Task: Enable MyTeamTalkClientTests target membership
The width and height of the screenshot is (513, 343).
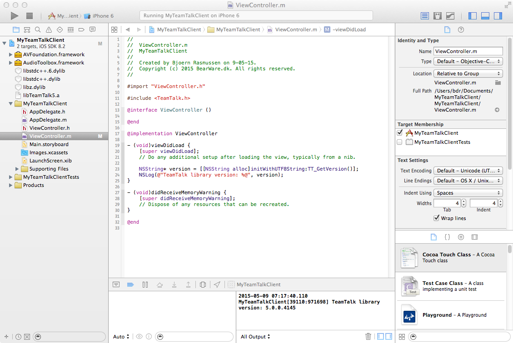Action: point(400,142)
